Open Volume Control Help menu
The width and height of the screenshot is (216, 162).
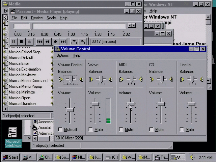76,55
